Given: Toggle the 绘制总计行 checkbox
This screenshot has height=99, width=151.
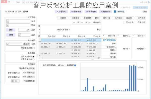Looking at the screenshot, I should pos(18,77).
